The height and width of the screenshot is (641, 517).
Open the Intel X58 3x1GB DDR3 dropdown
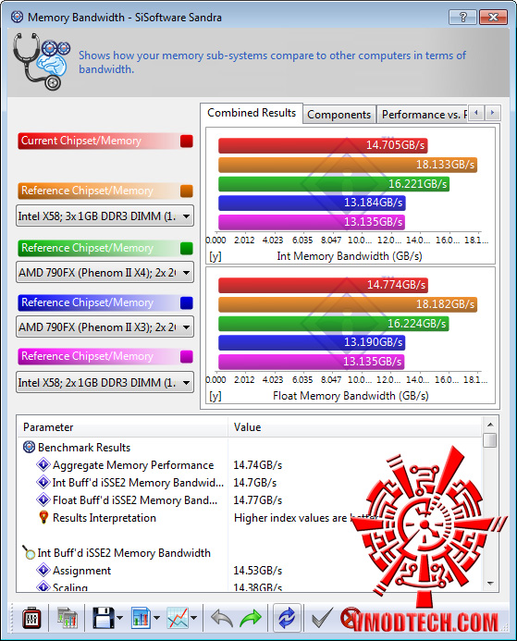click(x=105, y=216)
